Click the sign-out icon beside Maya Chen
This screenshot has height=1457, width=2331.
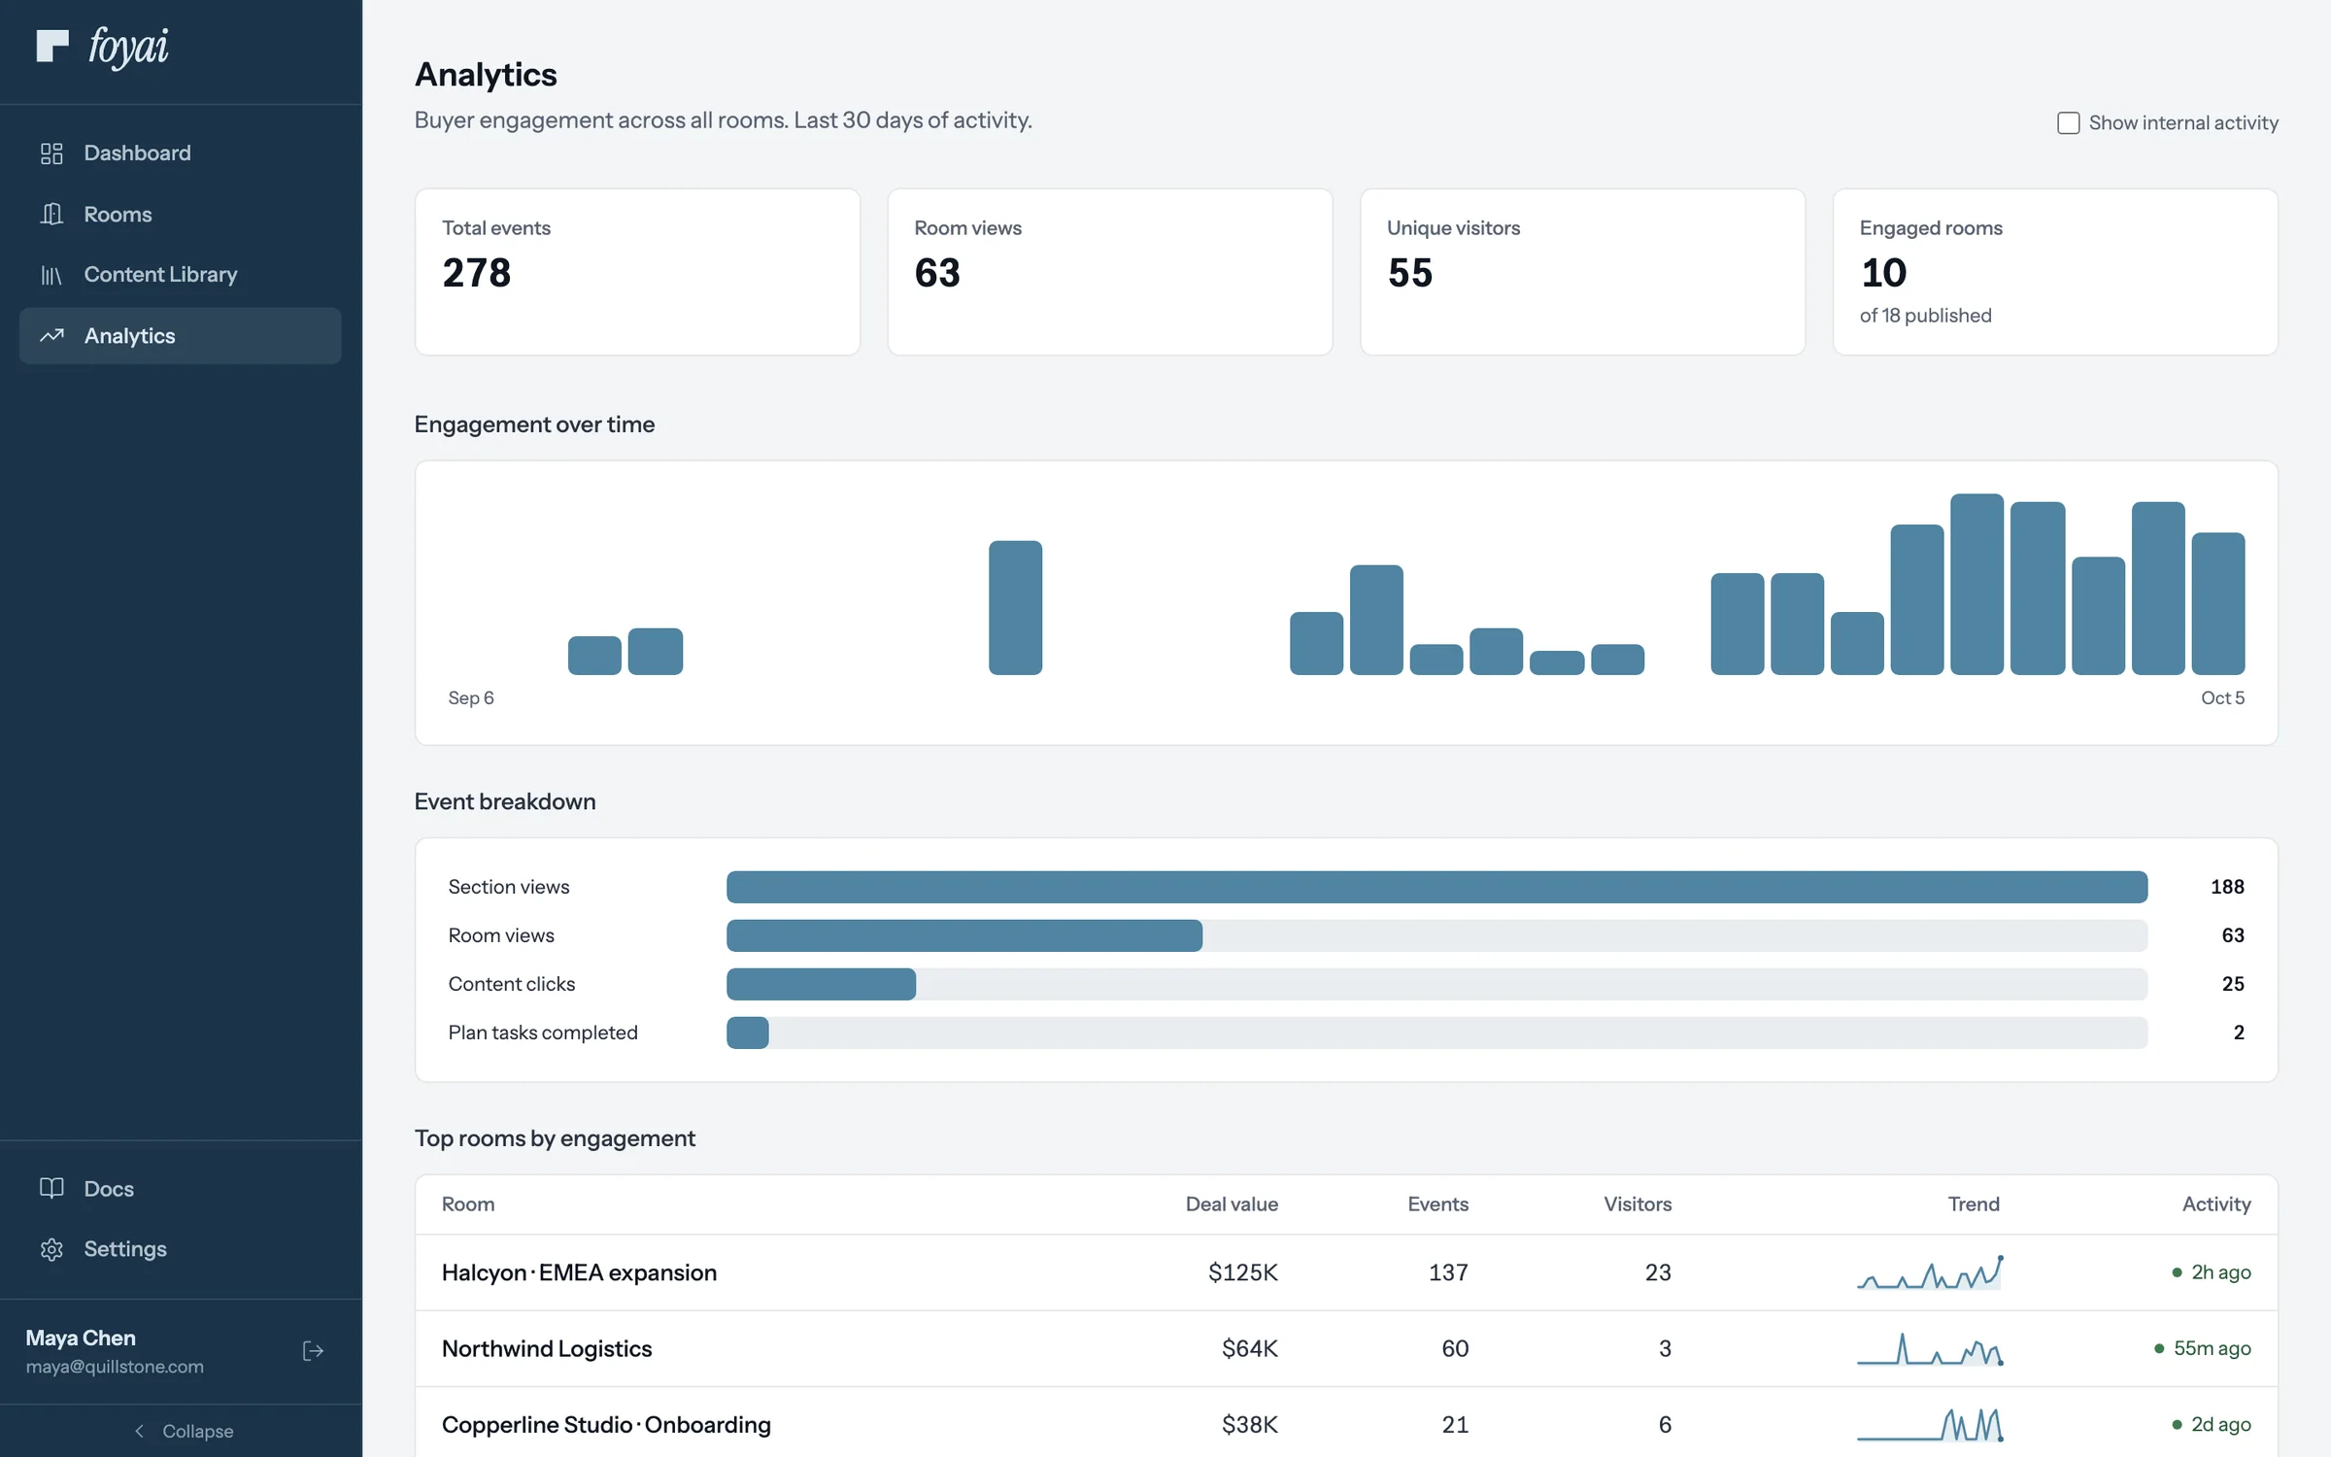coord(313,1351)
